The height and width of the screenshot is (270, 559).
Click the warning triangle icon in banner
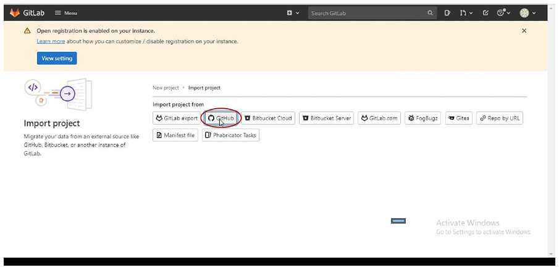pyautogui.click(x=27, y=31)
